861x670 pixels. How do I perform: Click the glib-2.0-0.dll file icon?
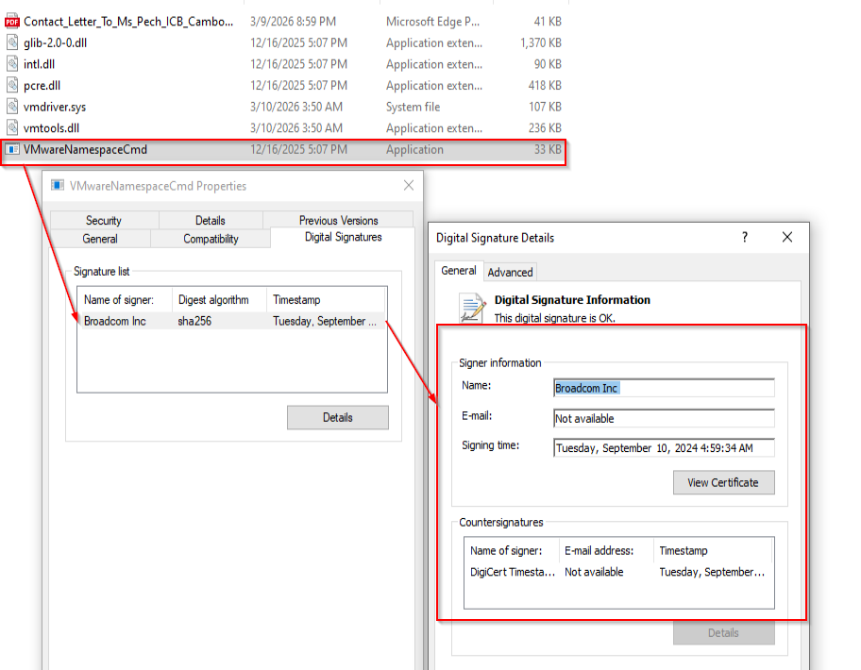pyautogui.click(x=12, y=42)
